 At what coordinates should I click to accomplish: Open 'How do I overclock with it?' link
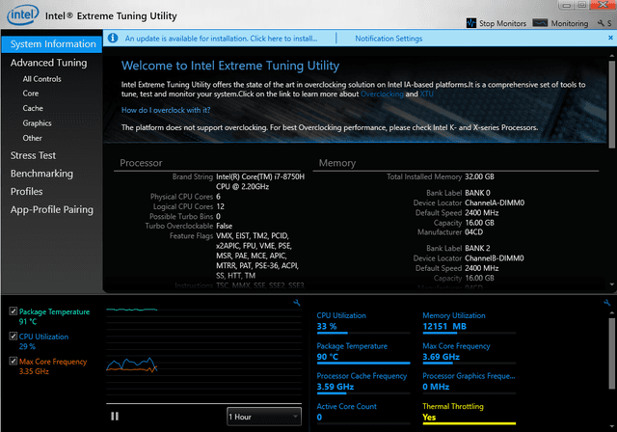tap(166, 110)
